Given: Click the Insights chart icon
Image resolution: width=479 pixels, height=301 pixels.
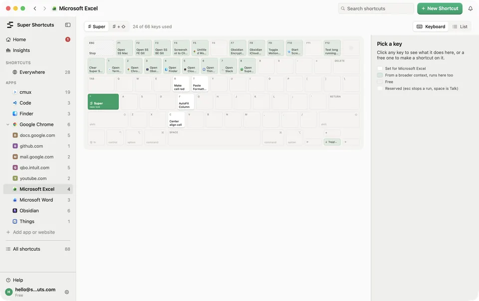Looking at the screenshot, I should tap(8, 50).
